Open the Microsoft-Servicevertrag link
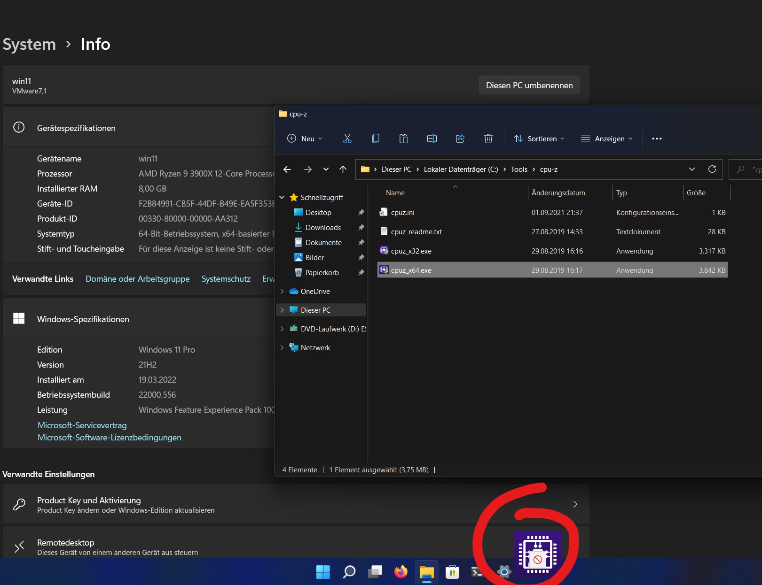 pyautogui.click(x=82, y=425)
